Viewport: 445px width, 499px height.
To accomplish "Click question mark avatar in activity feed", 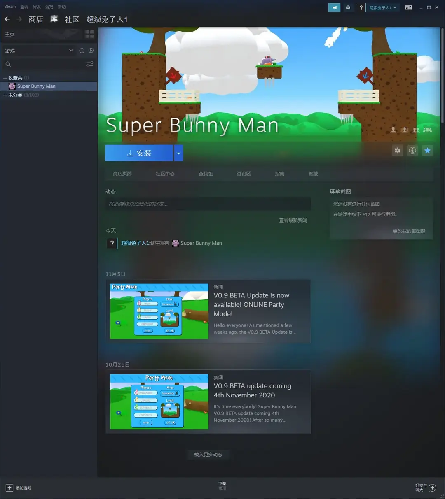I will tap(112, 244).
